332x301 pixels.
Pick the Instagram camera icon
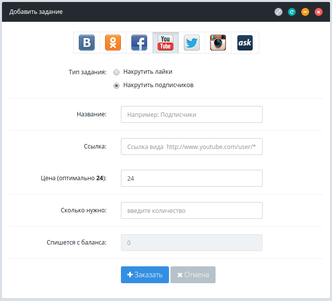coord(218,43)
